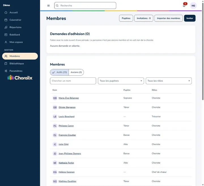Image resolution: width=204 pixels, height=186 pixels.
Task: Open the HG user avatar menu
Action: [193, 6]
